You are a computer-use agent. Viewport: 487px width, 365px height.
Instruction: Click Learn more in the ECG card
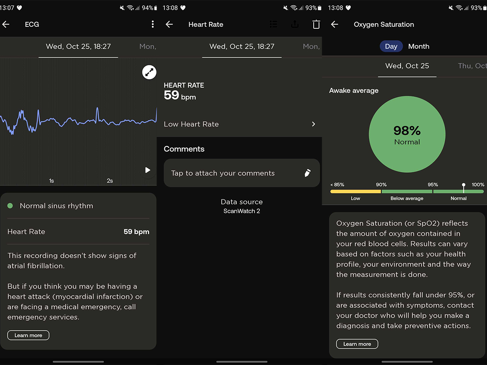pos(28,335)
